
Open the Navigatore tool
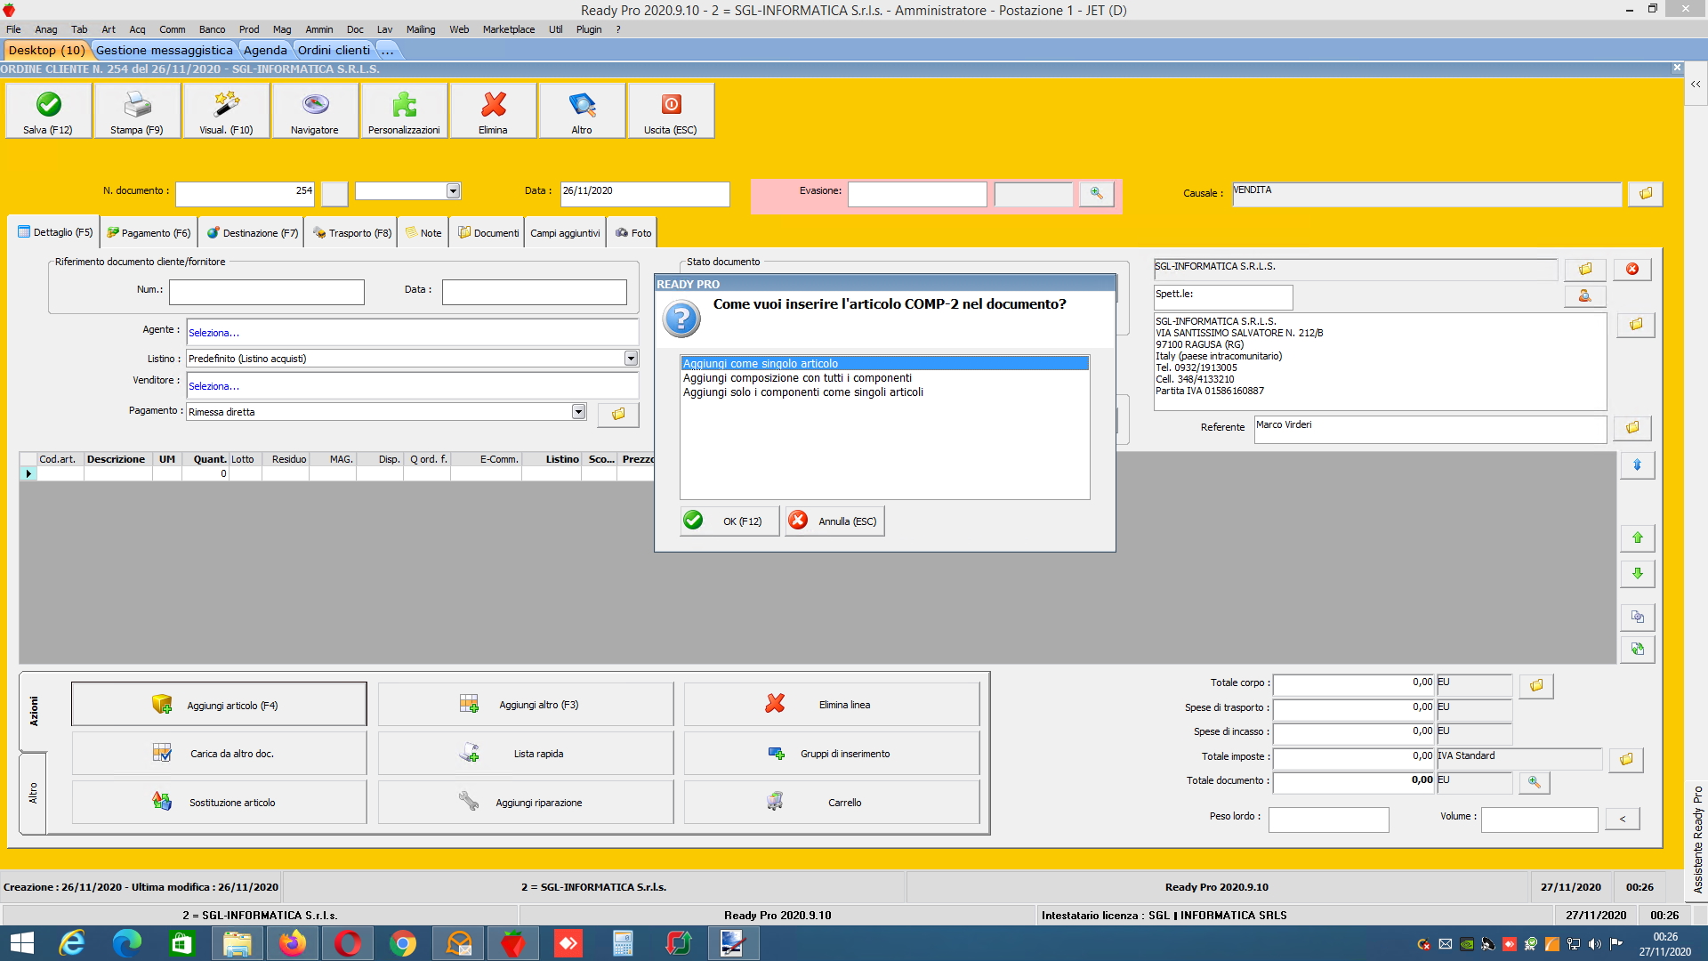click(315, 110)
